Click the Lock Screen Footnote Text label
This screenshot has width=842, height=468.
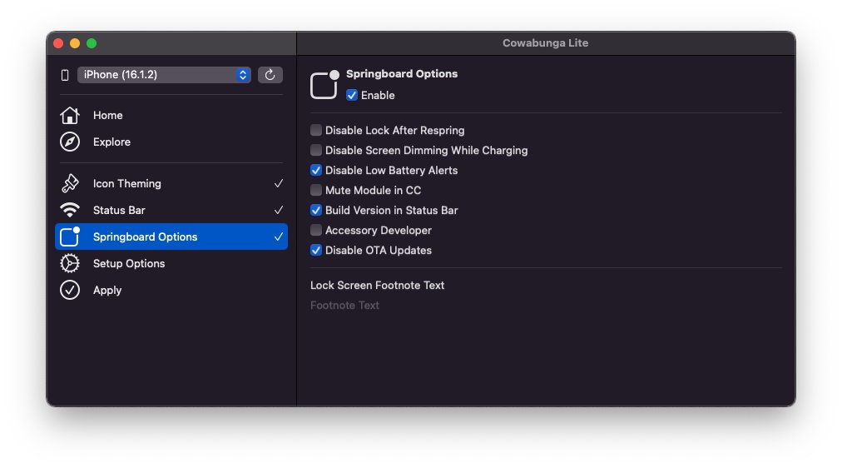tap(377, 286)
